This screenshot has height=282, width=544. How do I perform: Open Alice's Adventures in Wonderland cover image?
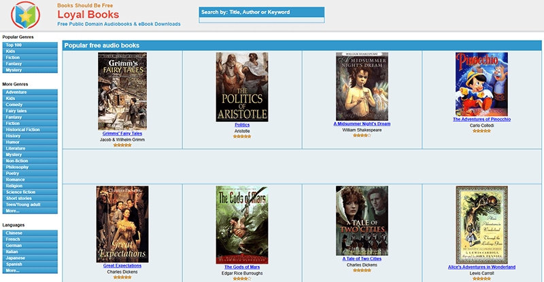tap(481, 225)
